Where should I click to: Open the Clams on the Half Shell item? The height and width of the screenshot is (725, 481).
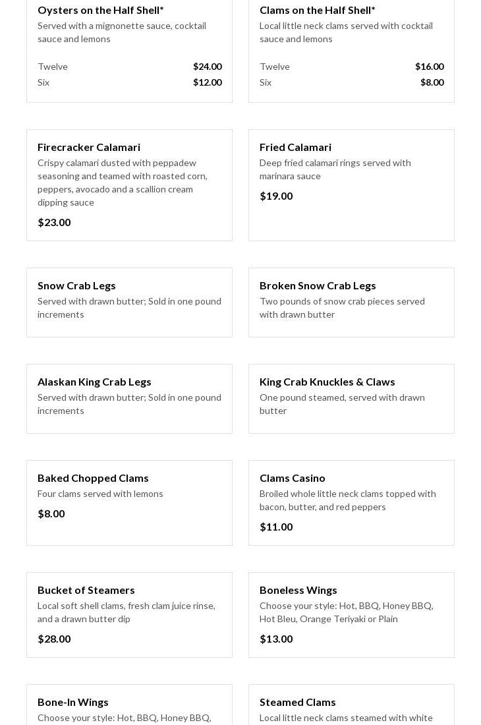317,10
